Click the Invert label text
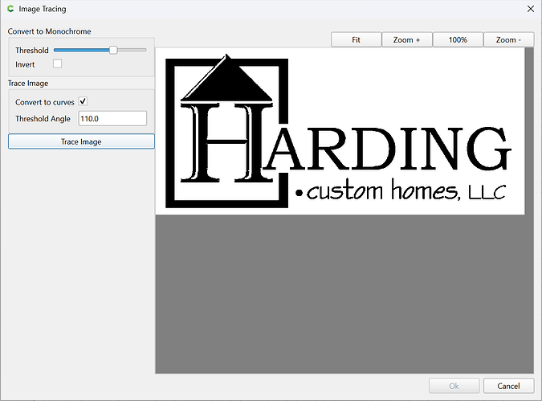This screenshot has width=542, height=401. click(x=25, y=65)
